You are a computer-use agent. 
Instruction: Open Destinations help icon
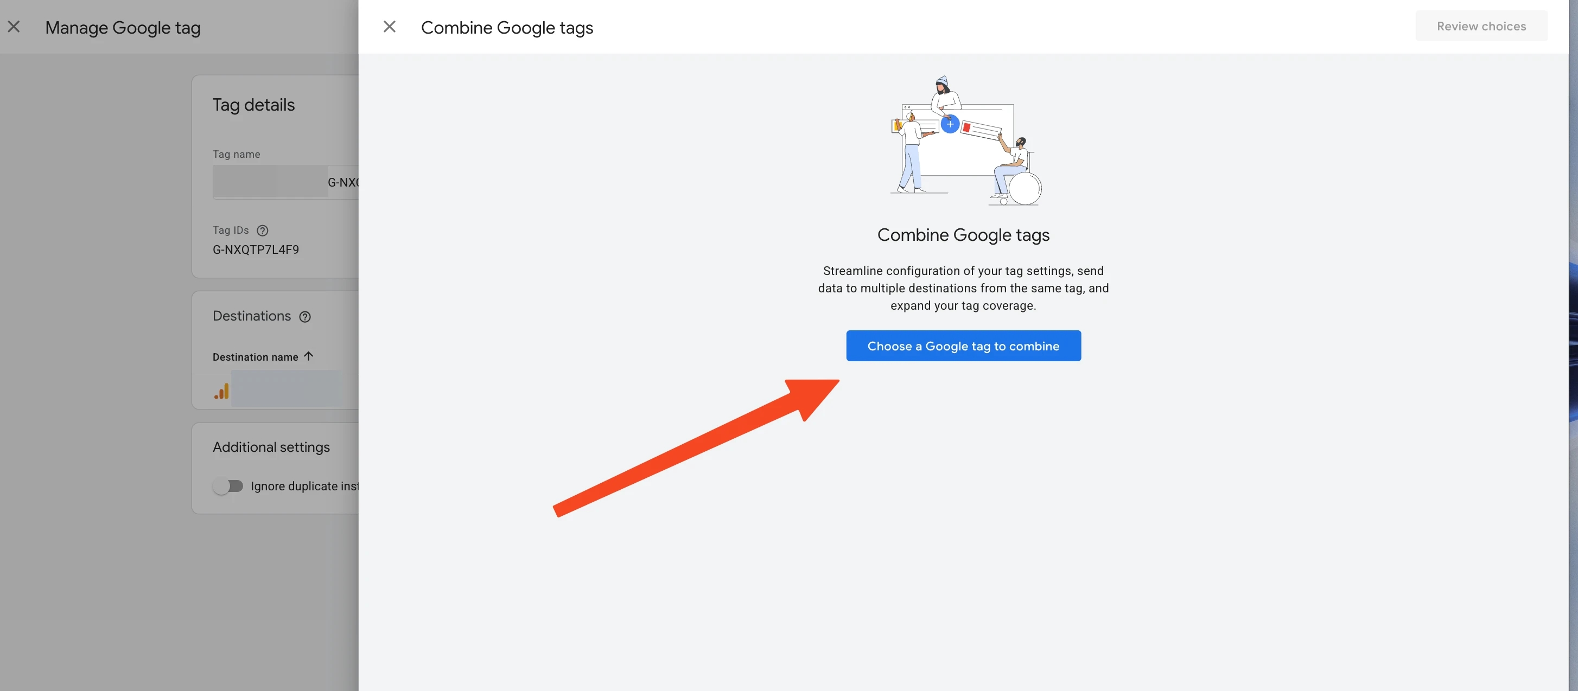coord(304,317)
